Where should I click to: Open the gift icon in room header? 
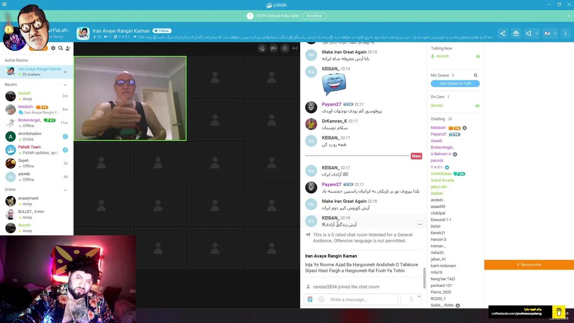click(516, 34)
